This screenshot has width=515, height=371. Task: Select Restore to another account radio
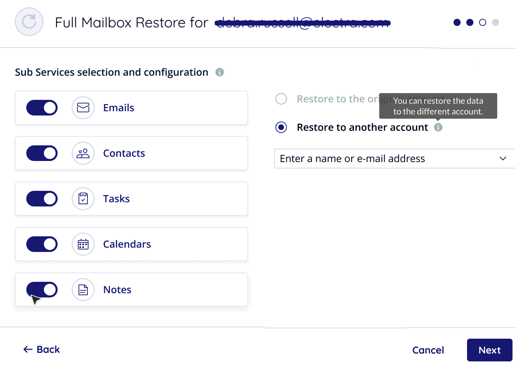click(281, 127)
